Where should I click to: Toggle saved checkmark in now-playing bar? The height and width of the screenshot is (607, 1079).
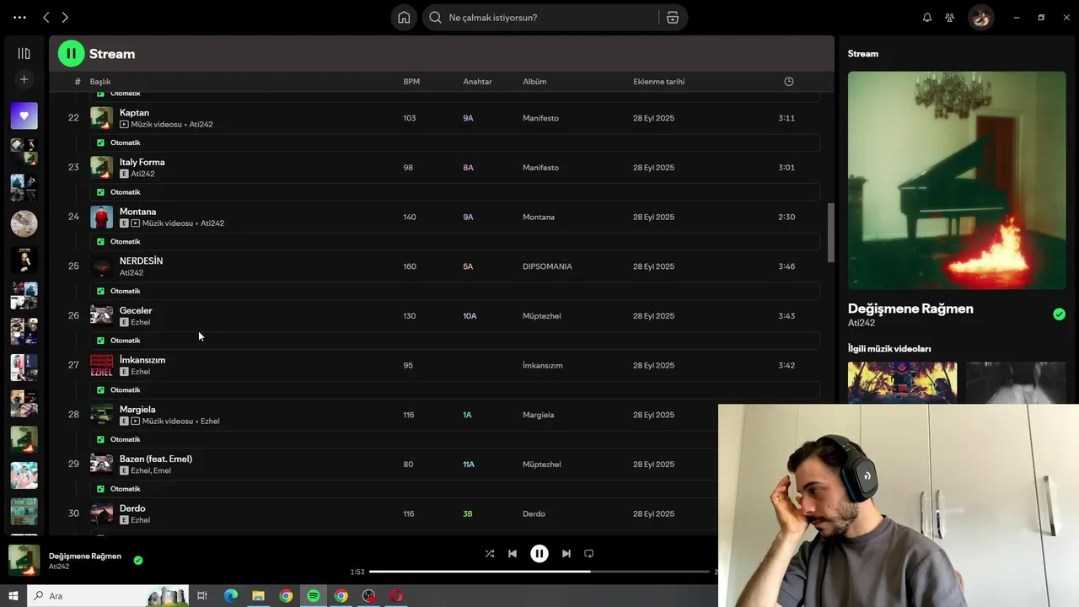(x=138, y=560)
